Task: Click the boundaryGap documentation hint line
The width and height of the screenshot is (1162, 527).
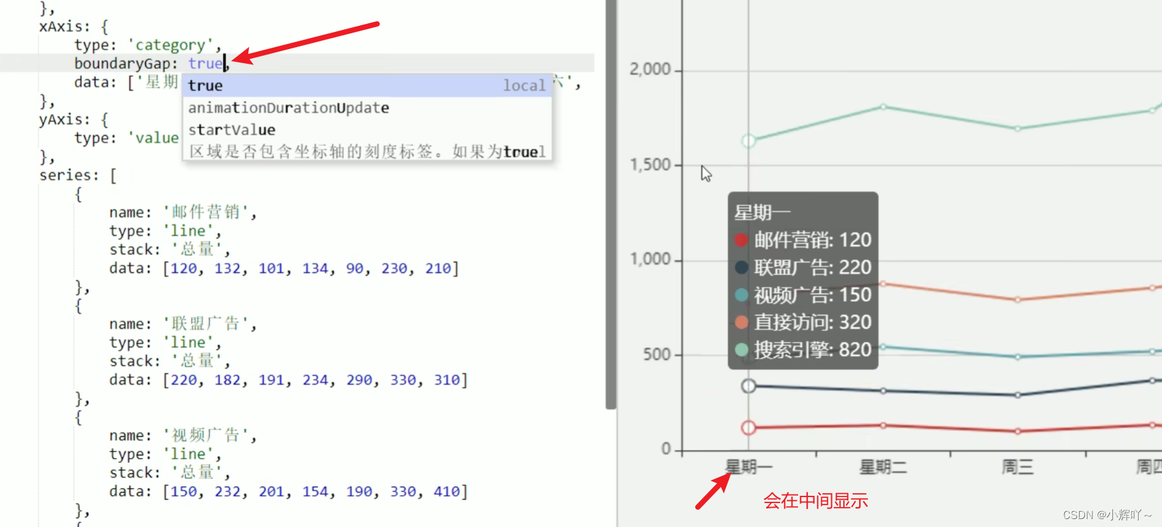Action: (367, 151)
